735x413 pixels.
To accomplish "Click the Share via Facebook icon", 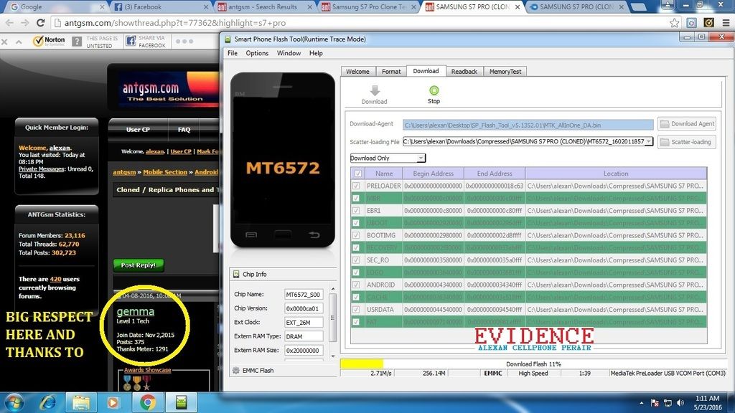I will click(131, 41).
